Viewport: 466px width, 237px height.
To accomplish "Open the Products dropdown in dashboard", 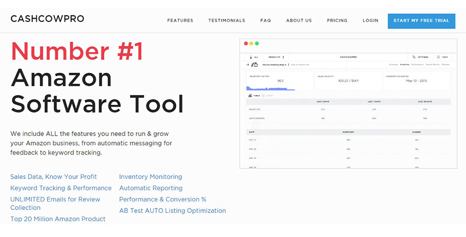I will coord(276,57).
